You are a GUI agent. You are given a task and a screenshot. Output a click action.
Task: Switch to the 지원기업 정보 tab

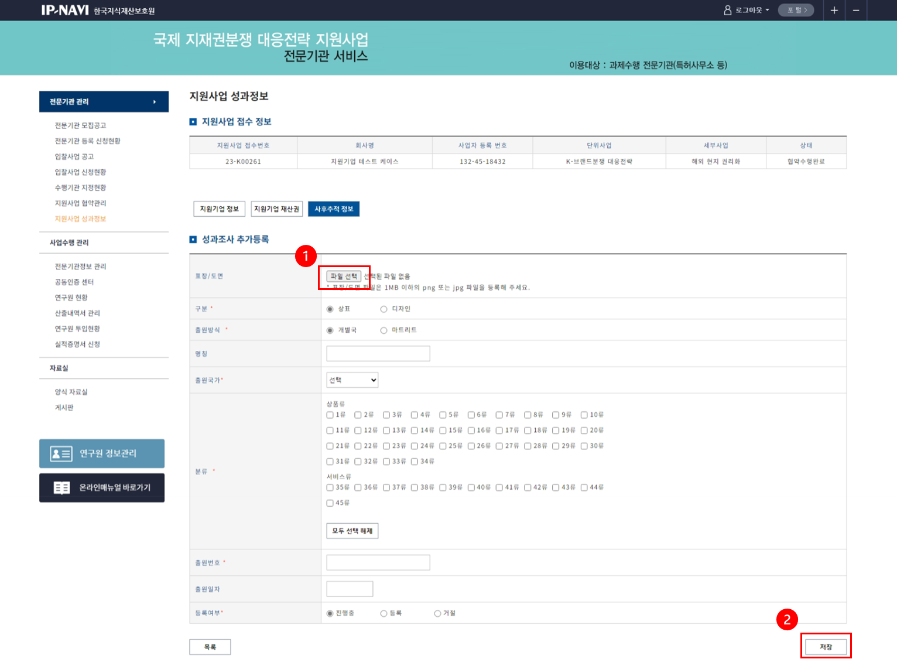pos(219,209)
